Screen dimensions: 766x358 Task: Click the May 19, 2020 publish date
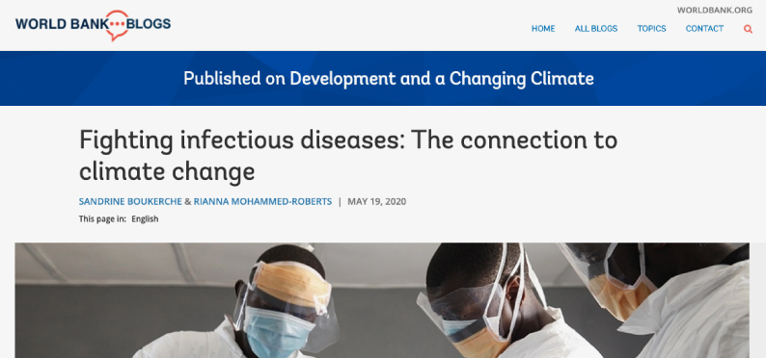376,201
